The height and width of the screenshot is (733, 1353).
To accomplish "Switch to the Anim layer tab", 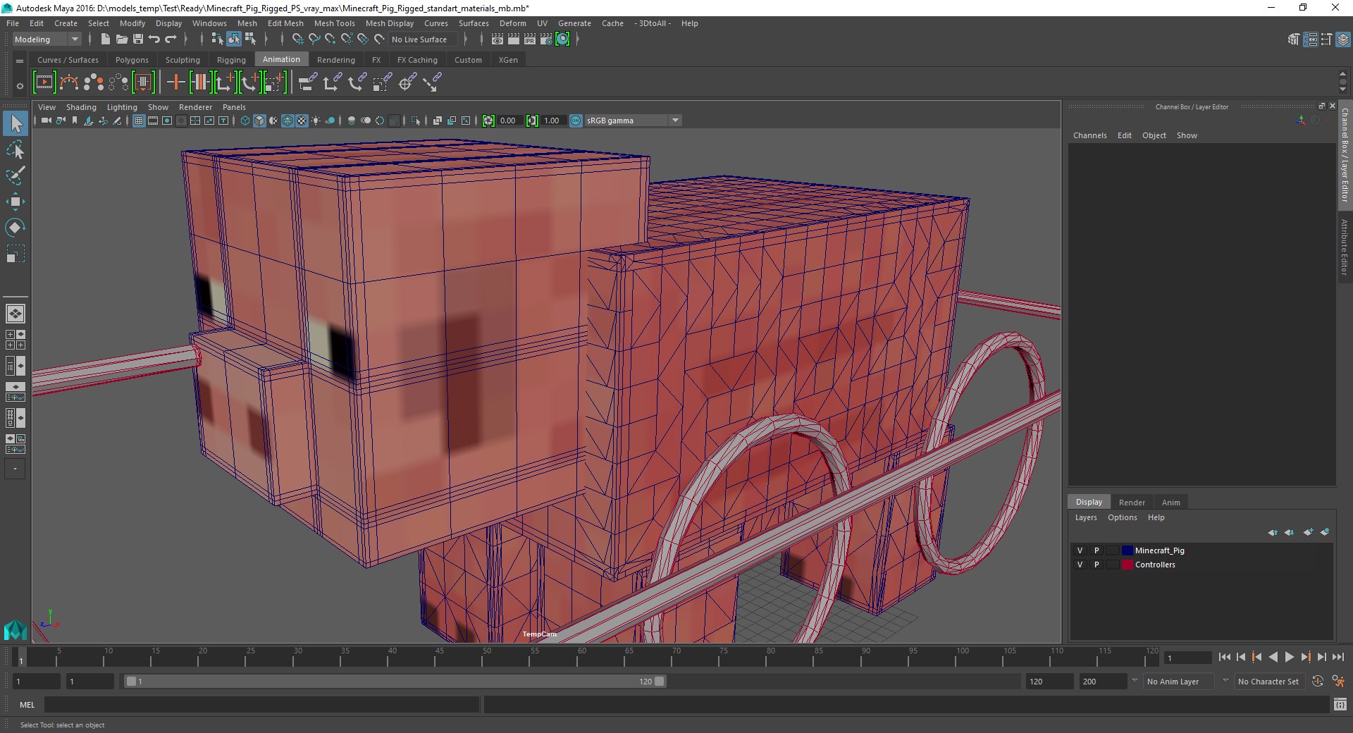I will click(1170, 503).
